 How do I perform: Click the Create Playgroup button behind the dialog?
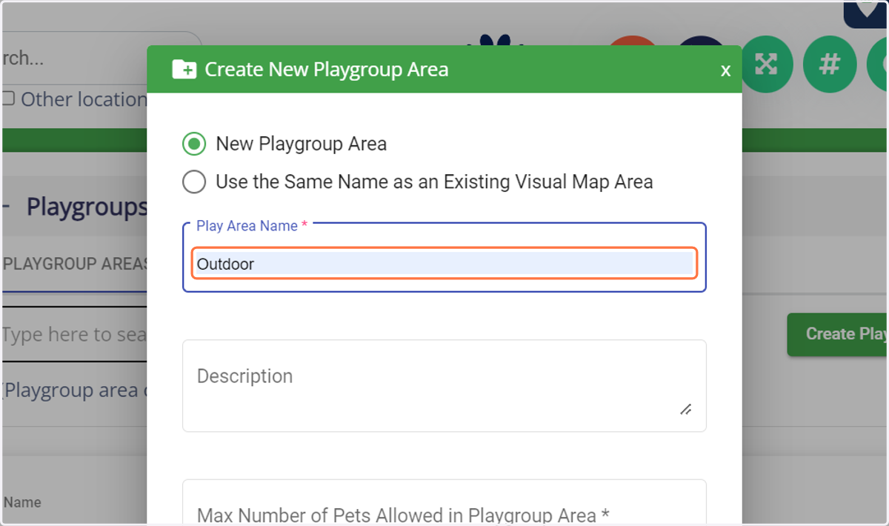tap(837, 334)
